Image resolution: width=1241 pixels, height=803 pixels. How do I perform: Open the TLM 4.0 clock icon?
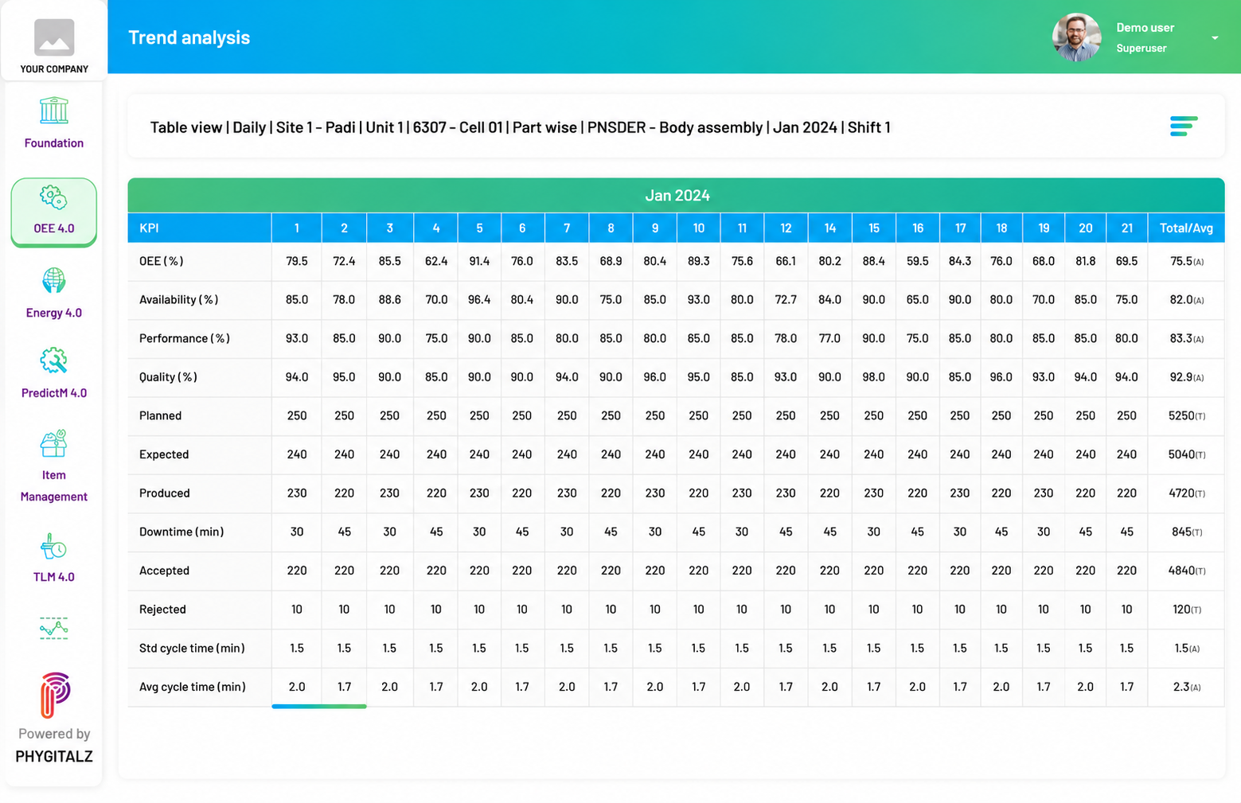click(x=54, y=548)
